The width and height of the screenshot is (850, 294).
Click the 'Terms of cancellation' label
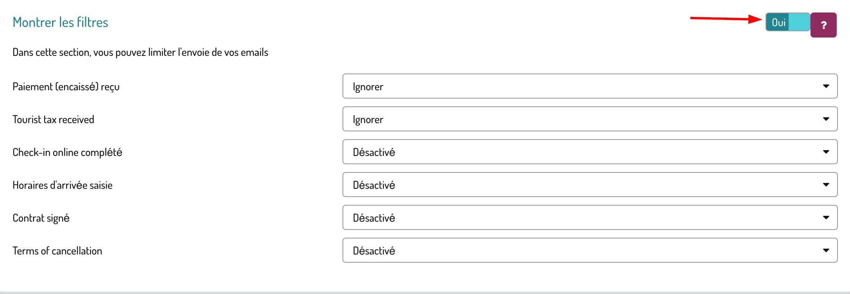pyautogui.click(x=57, y=251)
